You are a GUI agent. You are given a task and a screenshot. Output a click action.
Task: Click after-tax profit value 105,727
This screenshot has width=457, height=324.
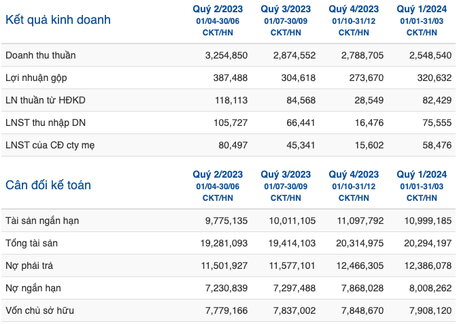(231, 123)
